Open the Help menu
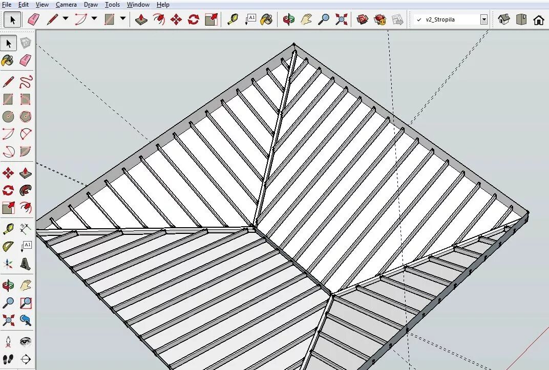Screen dimensions: 549x370 (x=163, y=5)
